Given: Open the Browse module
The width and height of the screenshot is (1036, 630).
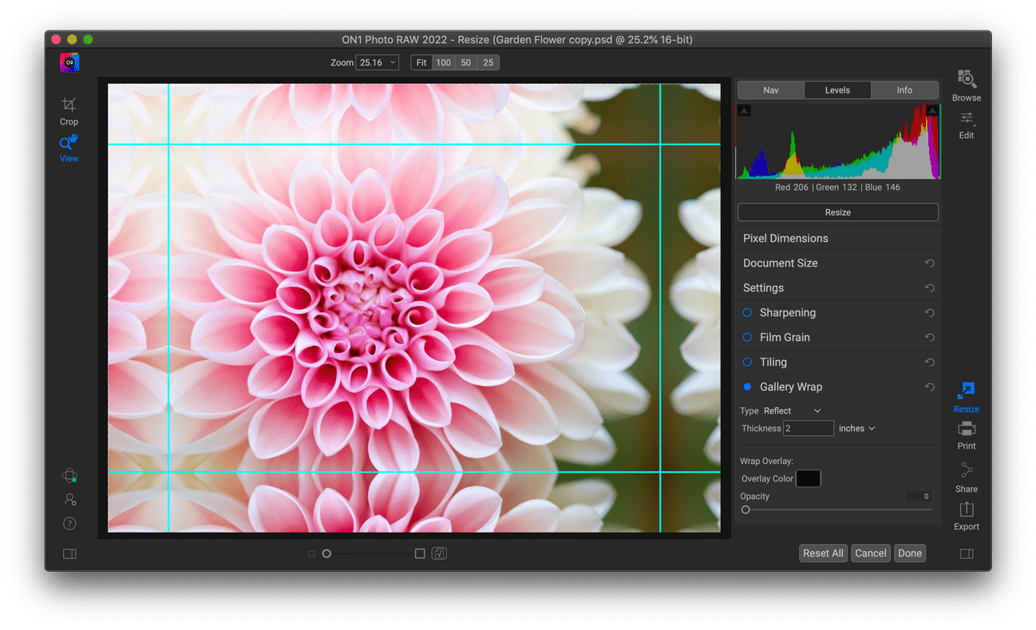Looking at the screenshot, I should point(966,85).
